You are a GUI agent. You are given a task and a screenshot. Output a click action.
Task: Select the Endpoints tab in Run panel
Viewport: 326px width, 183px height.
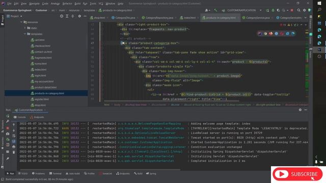(37, 117)
